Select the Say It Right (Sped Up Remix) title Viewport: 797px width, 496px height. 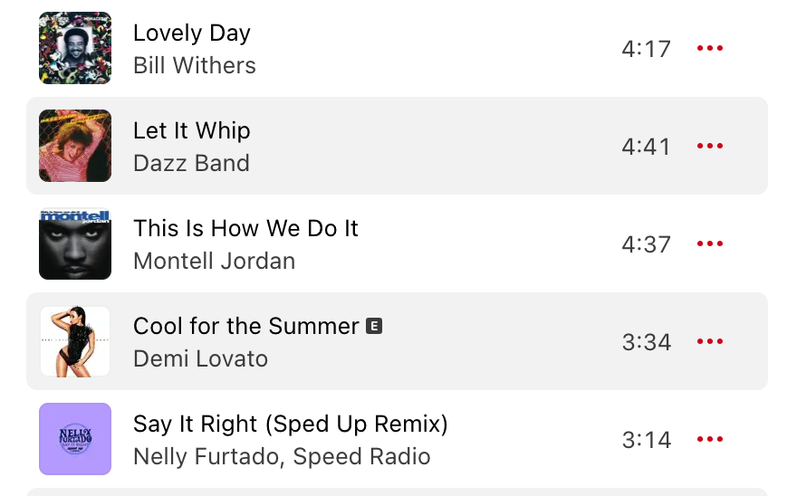pos(291,424)
